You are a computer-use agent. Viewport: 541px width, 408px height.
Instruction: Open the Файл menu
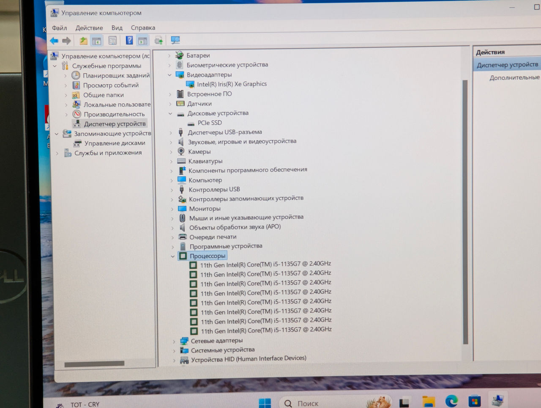click(59, 28)
